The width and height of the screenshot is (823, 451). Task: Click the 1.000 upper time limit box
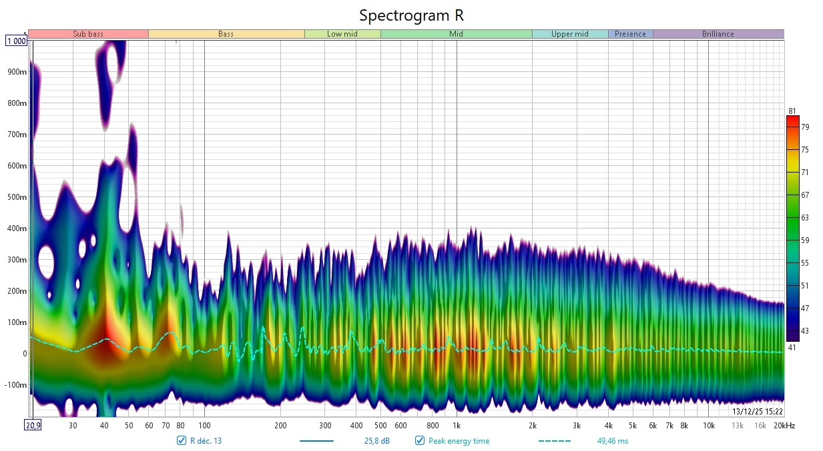(16, 41)
